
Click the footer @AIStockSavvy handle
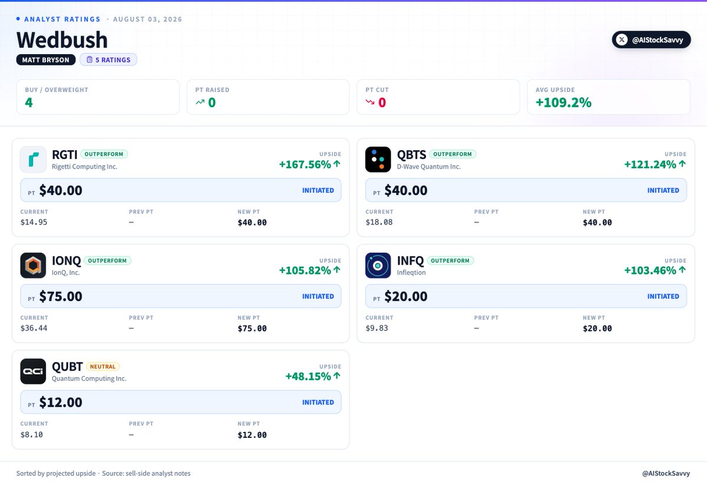point(666,473)
